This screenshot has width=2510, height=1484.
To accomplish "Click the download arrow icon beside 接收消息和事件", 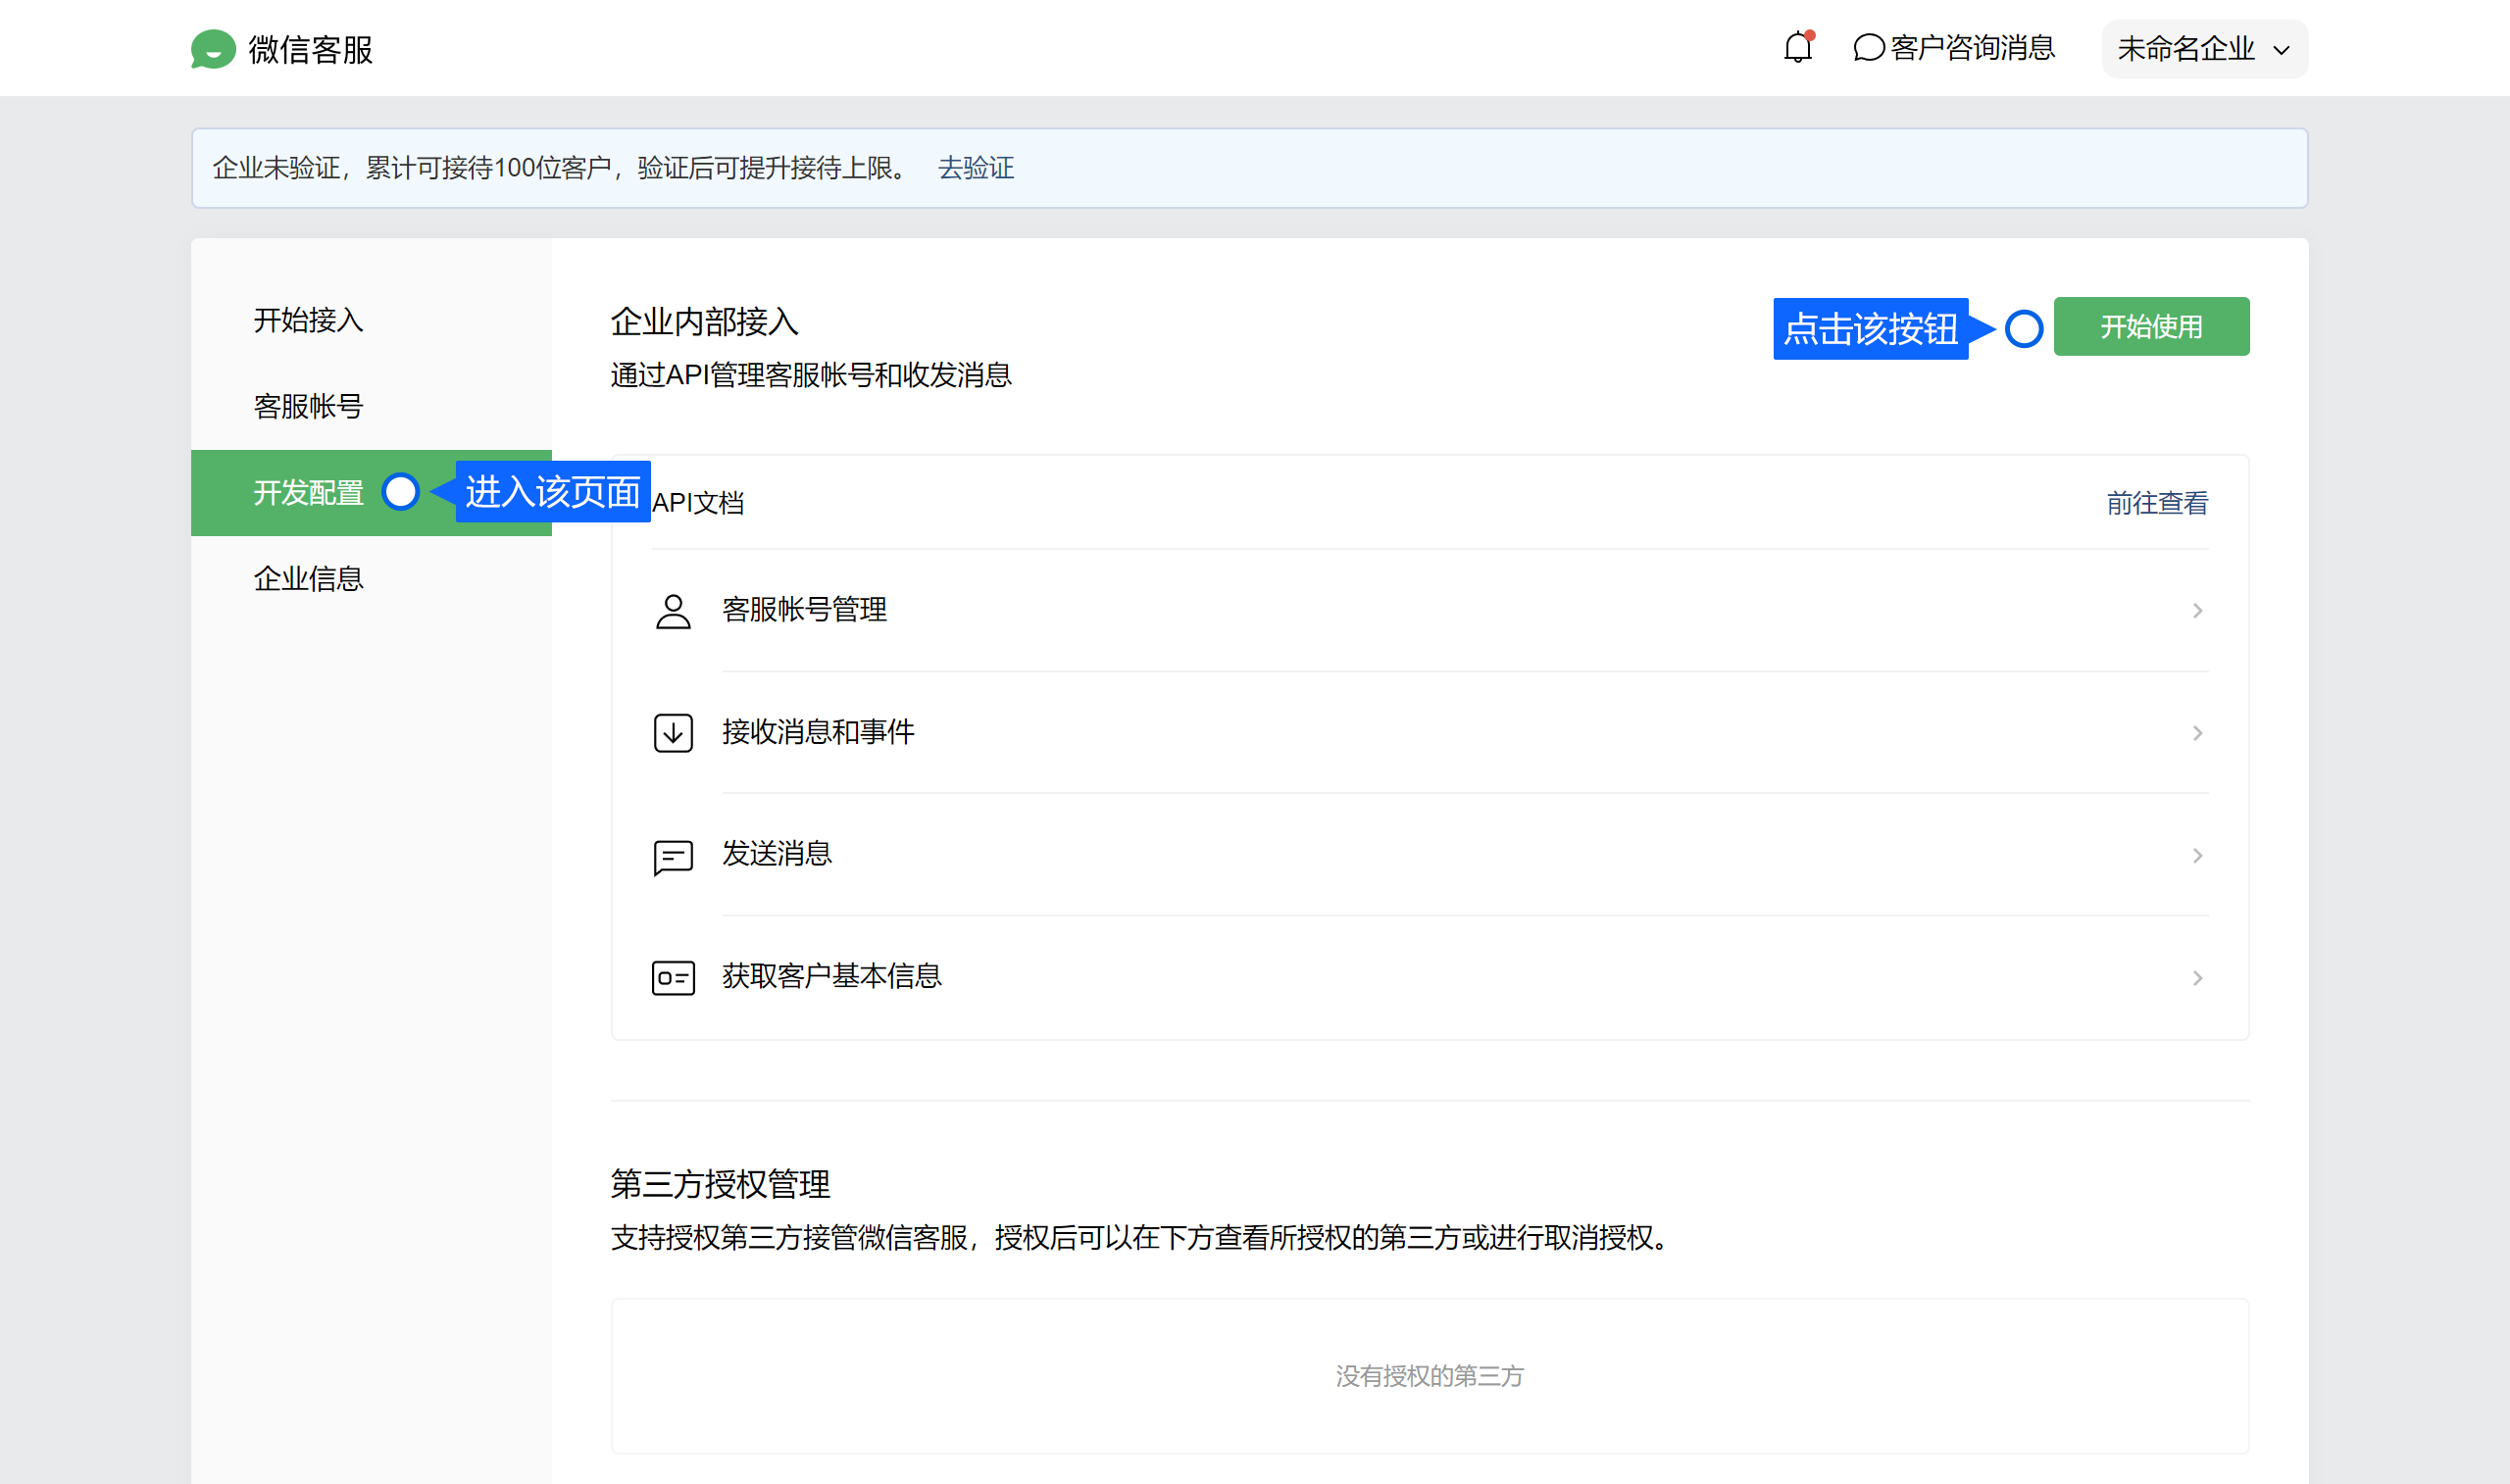I will [x=673, y=733].
